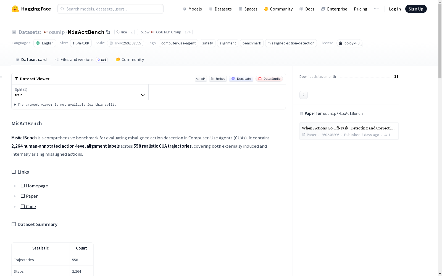Select the English language tag

tap(45, 43)
